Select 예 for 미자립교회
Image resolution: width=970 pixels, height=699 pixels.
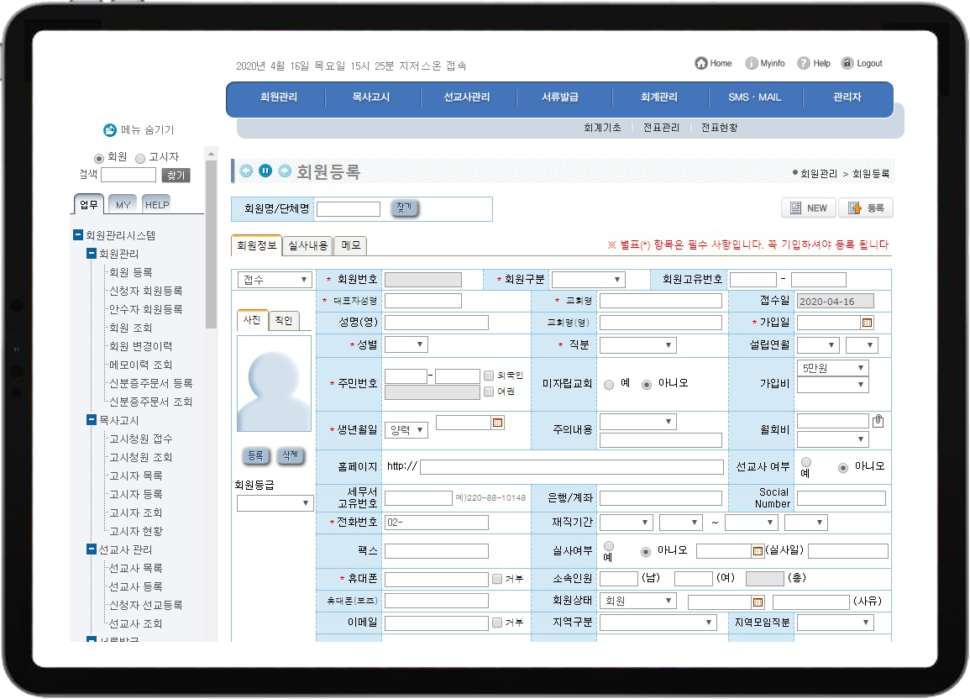tap(609, 384)
